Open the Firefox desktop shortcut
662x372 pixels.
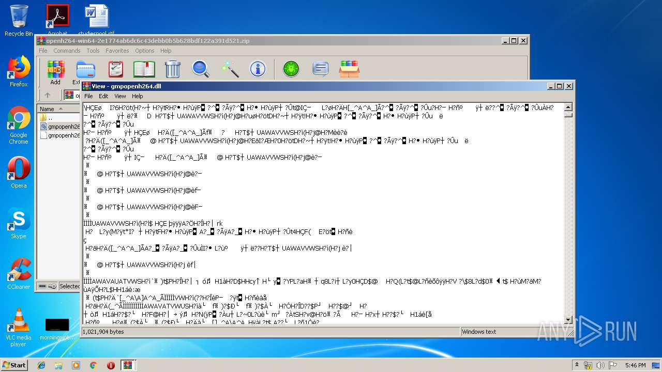(x=19, y=71)
